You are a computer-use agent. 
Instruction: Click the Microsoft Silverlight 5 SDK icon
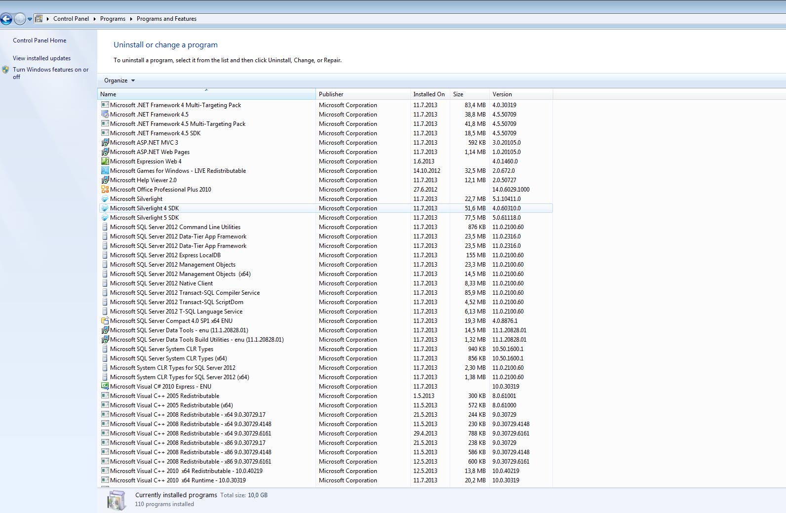point(105,217)
